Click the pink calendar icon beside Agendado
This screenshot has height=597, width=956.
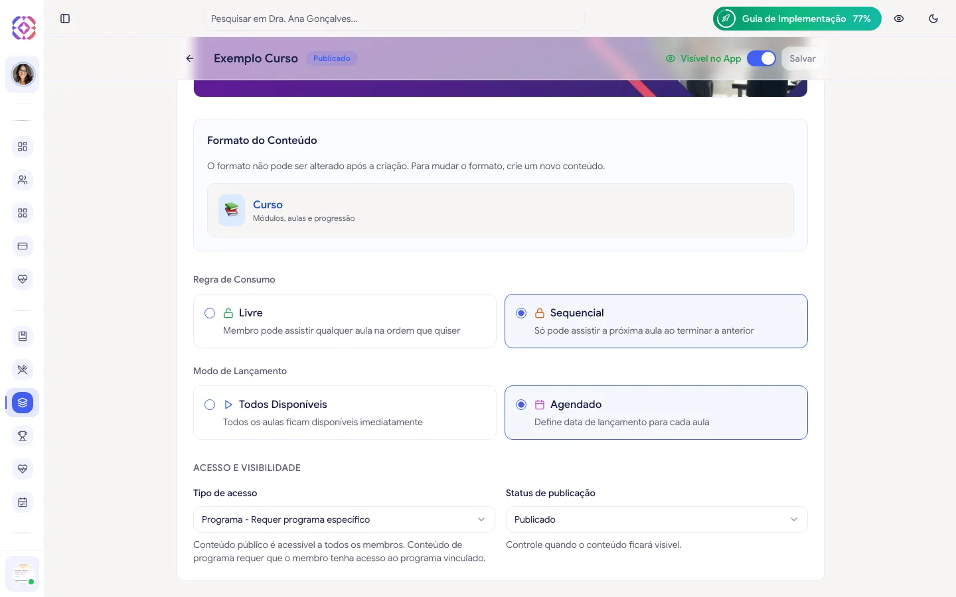coord(540,405)
